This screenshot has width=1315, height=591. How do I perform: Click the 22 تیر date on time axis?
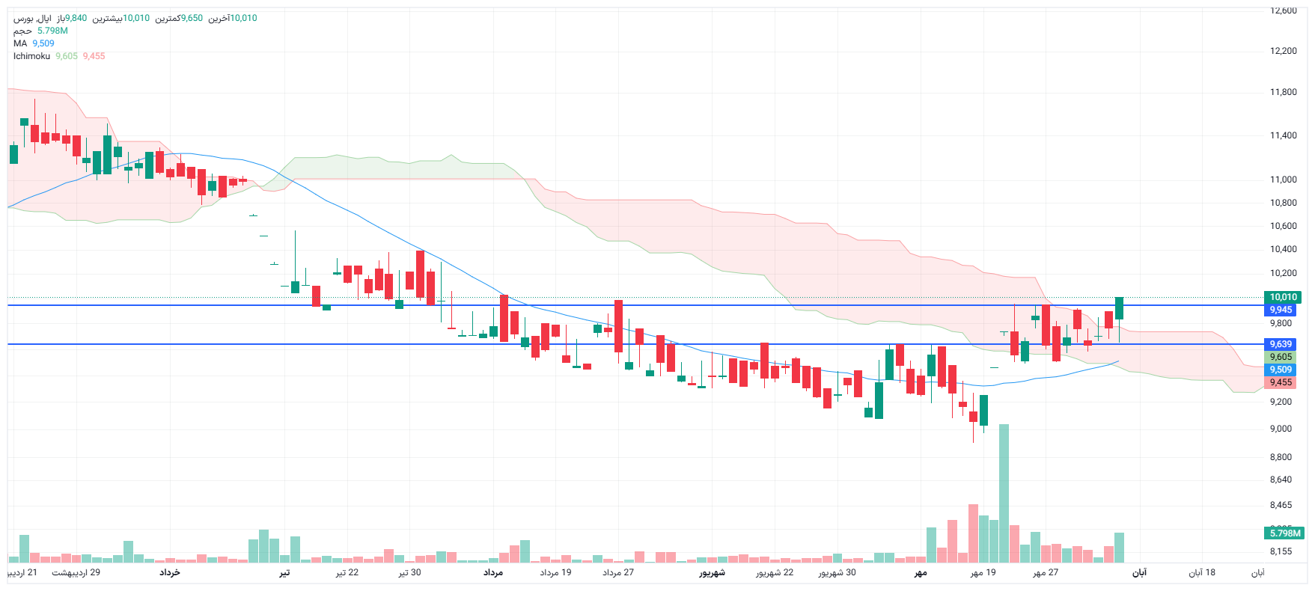[347, 572]
